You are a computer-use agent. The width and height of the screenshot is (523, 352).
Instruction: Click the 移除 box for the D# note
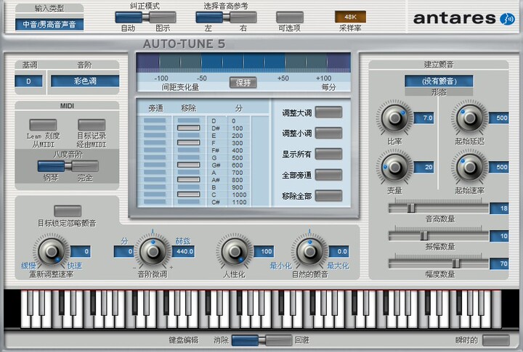[188, 128]
